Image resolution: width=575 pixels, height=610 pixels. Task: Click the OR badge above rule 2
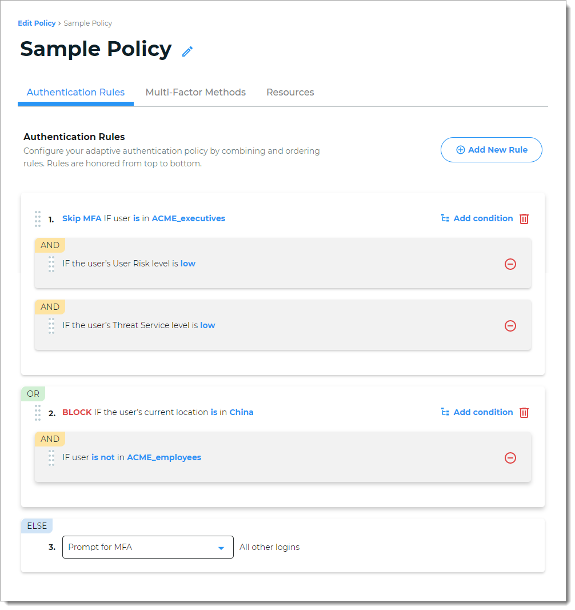[x=33, y=393]
